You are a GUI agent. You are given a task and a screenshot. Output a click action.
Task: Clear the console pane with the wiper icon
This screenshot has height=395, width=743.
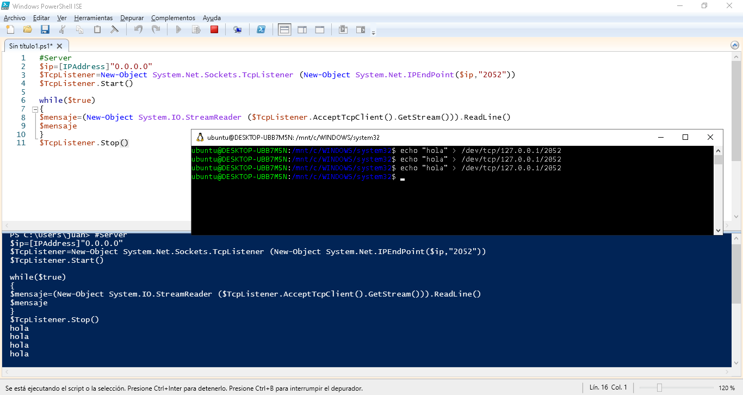(114, 29)
